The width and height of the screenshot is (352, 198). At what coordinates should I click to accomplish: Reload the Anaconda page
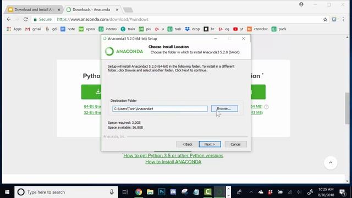pyautogui.click(x=26, y=19)
